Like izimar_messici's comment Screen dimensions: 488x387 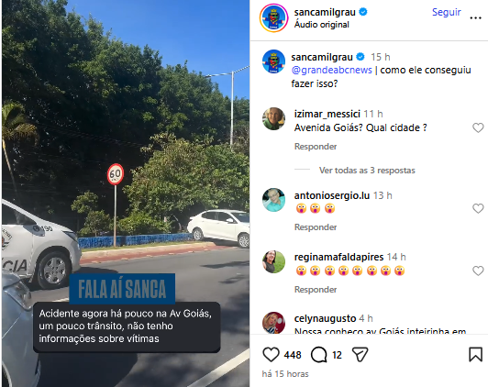point(478,127)
